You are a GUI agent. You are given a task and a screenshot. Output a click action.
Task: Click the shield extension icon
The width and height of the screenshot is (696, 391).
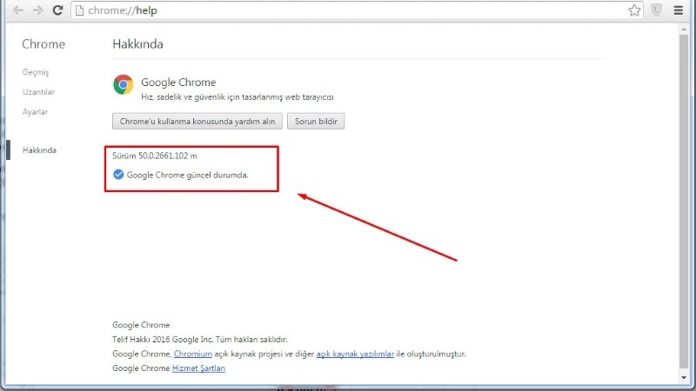pyautogui.click(x=657, y=10)
